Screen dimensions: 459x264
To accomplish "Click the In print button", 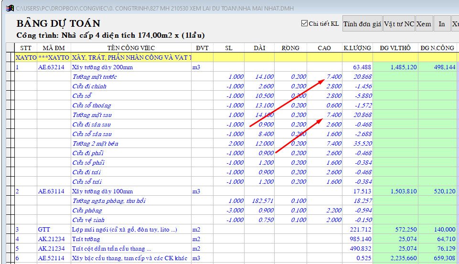I will (442, 23).
